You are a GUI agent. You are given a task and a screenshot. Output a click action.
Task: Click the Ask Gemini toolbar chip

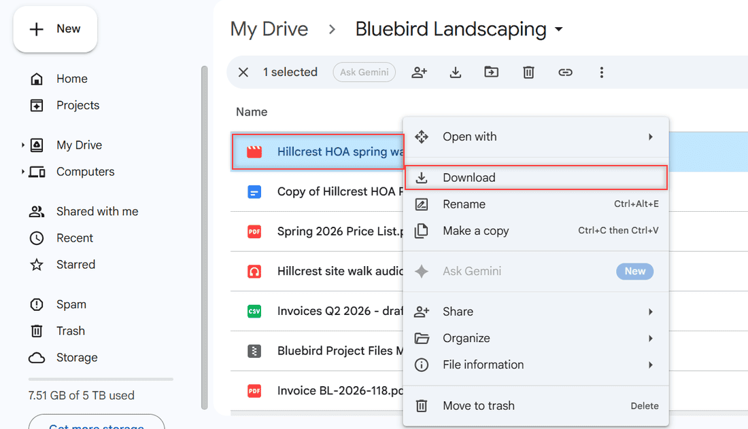point(364,73)
